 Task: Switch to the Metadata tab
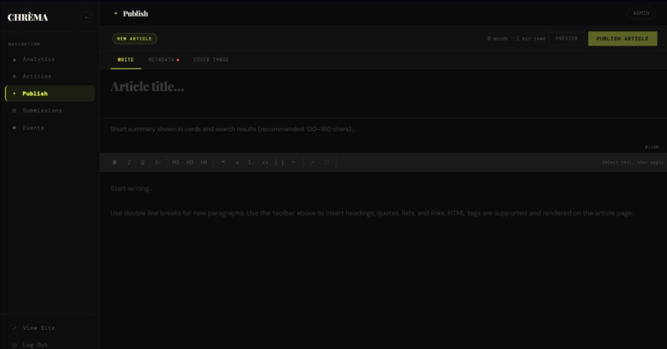point(163,60)
